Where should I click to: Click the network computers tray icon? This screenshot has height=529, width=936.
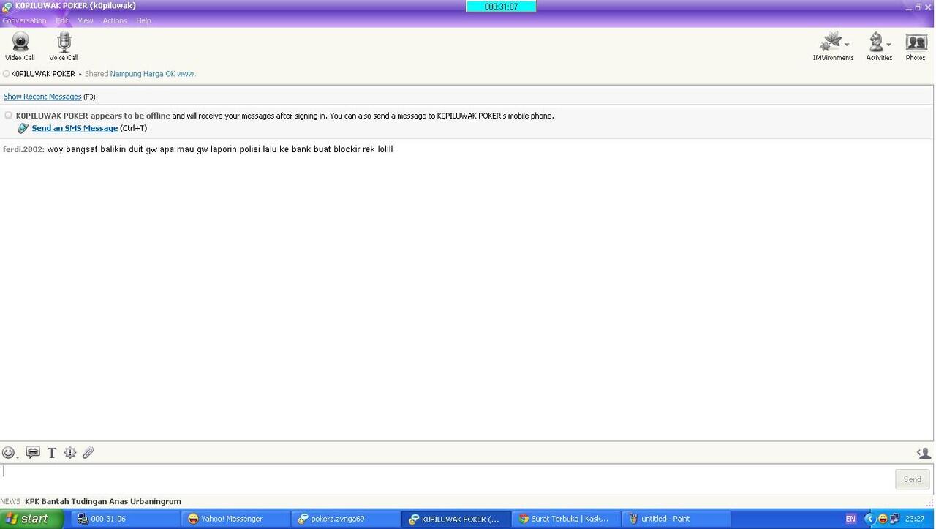click(894, 519)
